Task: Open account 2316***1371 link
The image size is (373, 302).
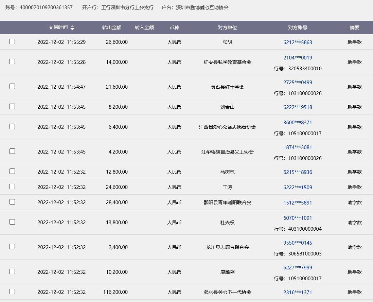Action: 298,292
